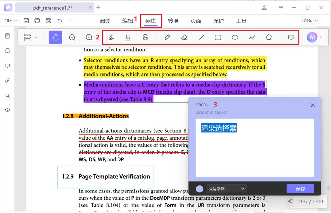This screenshot has height=213, width=331.
Task: Close the comment note popup
Action: [x=313, y=105]
